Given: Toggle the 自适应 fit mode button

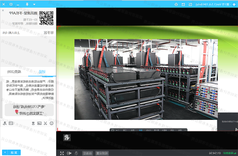Looking at the screenshot, I should (x=87, y=153).
